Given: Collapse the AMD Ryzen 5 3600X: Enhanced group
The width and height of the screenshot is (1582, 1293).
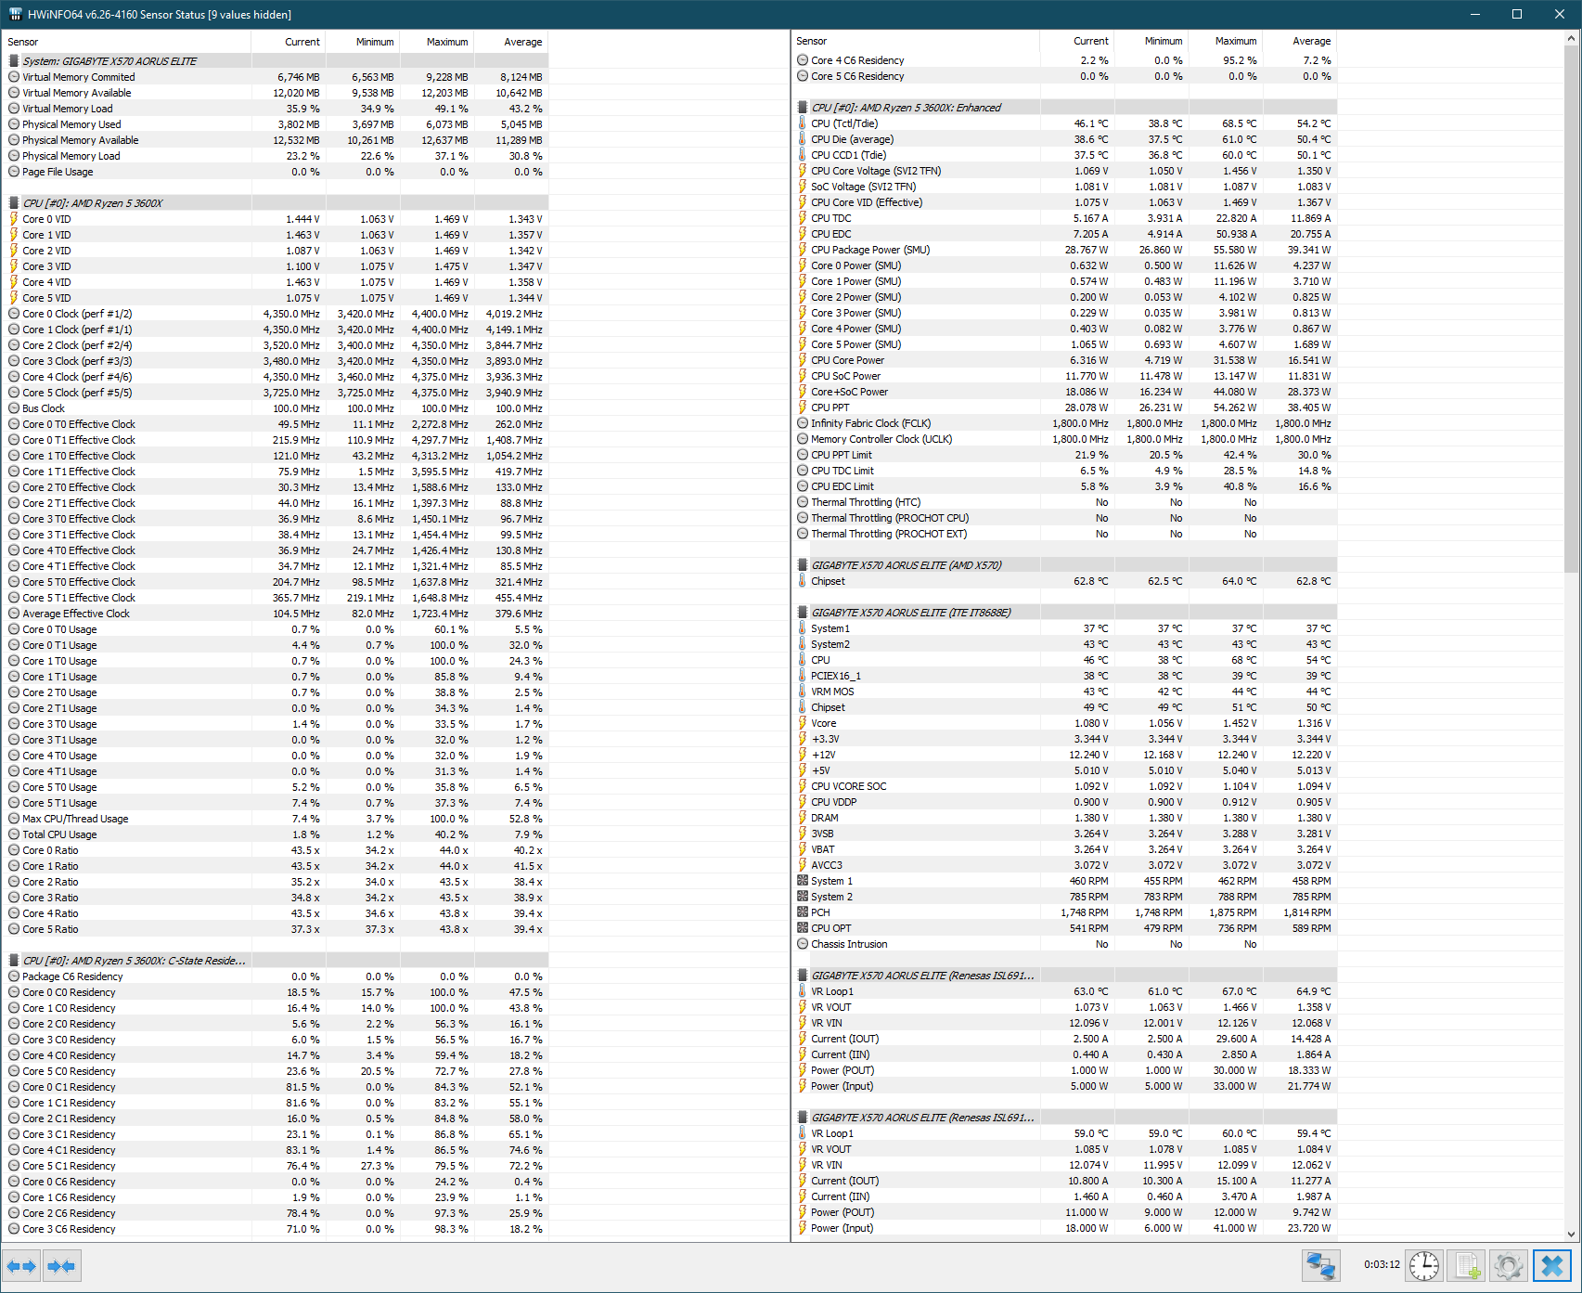Looking at the screenshot, I should click(1066, 108).
